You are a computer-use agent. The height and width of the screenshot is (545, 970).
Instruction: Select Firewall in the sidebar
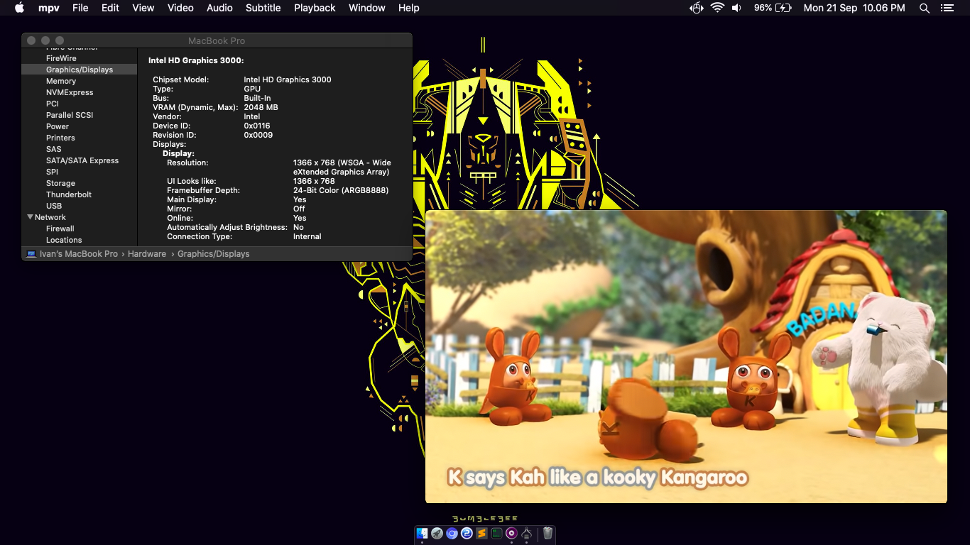click(x=60, y=229)
